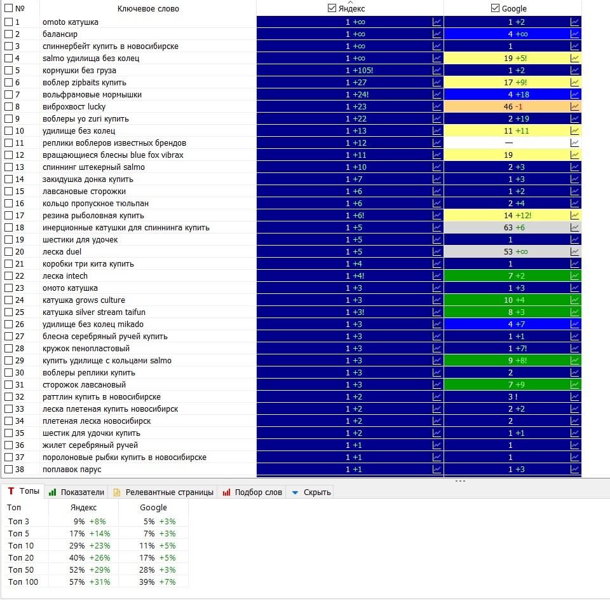Open Google chart icon for балансир
The image size is (610, 600).
(575, 34)
